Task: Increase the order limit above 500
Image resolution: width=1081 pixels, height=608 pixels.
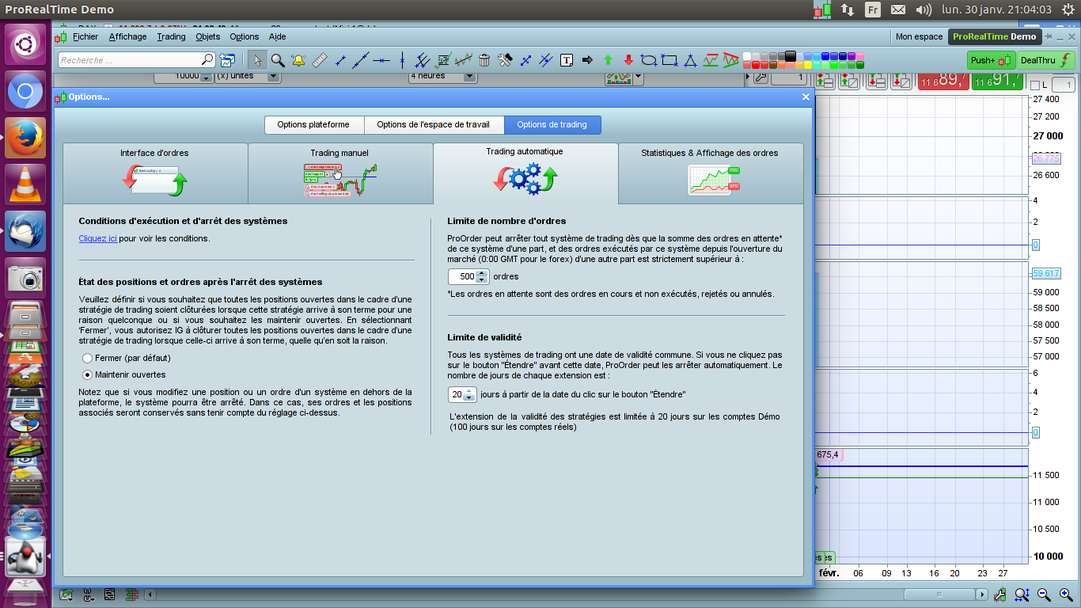Action: [483, 273]
